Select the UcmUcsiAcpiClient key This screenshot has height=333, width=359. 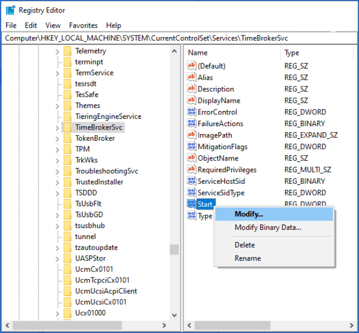(x=106, y=291)
